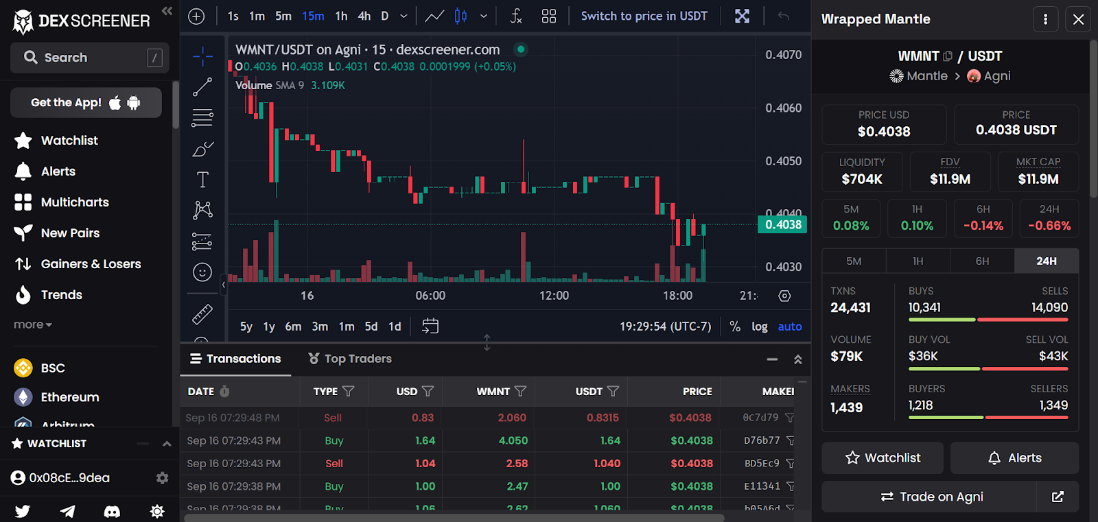Select the trend line drawing tool
The width and height of the screenshot is (1098, 522).
coord(202,87)
